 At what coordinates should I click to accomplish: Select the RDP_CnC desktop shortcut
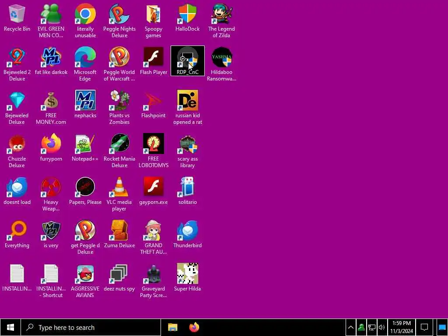(187, 61)
